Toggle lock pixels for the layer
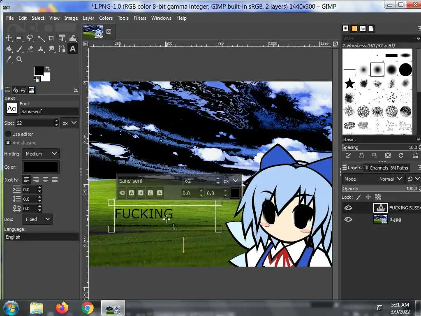 [358, 197]
